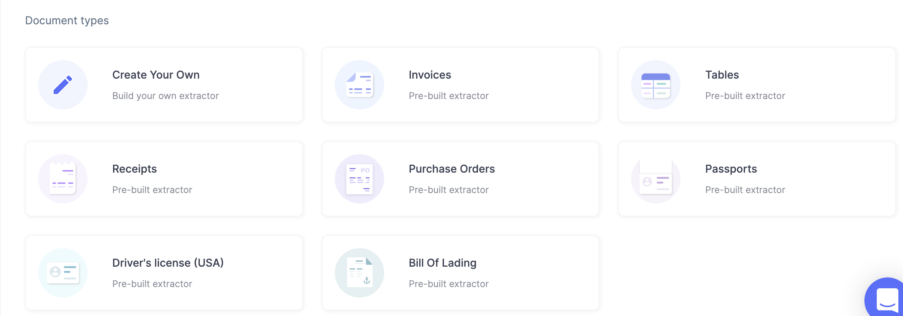Click the Bill Of Lading anchor icon
Viewport: 903px width, 316px height.
[x=359, y=272]
